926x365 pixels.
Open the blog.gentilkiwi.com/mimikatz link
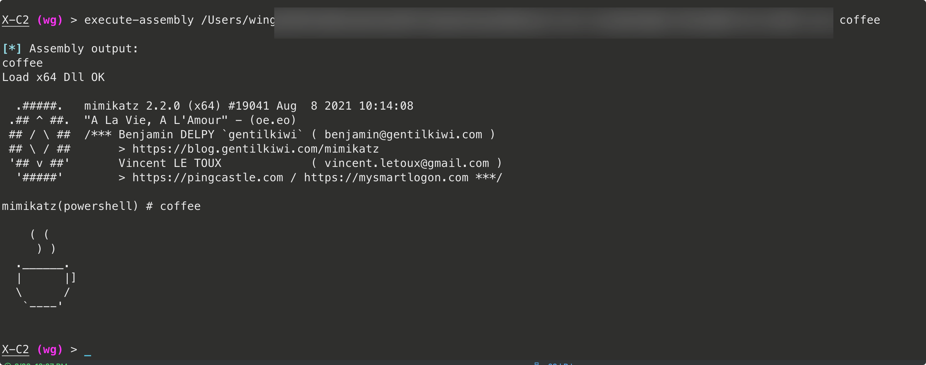pos(255,149)
